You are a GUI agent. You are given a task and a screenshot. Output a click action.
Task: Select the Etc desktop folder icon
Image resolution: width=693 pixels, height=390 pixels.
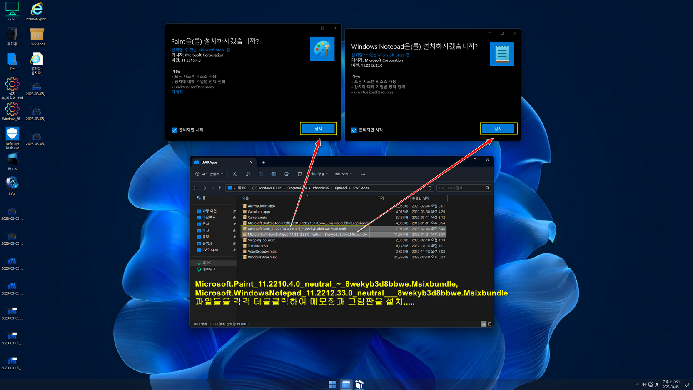point(12,62)
